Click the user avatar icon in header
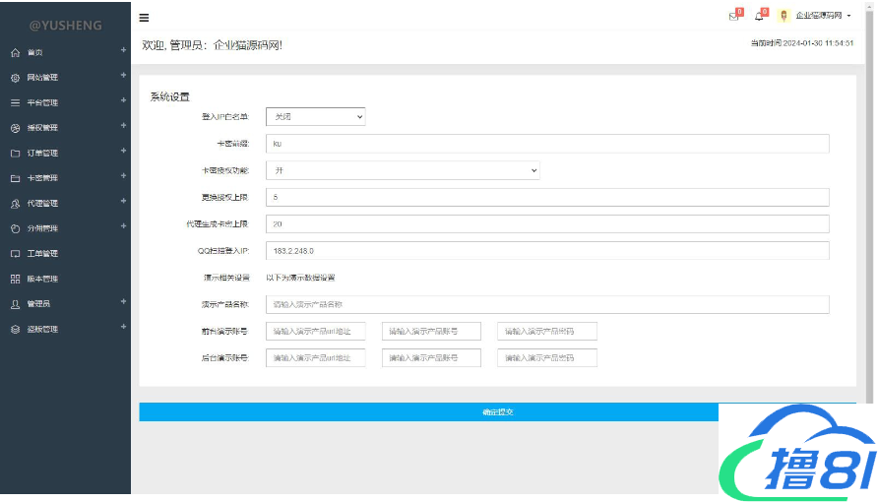 [x=784, y=16]
